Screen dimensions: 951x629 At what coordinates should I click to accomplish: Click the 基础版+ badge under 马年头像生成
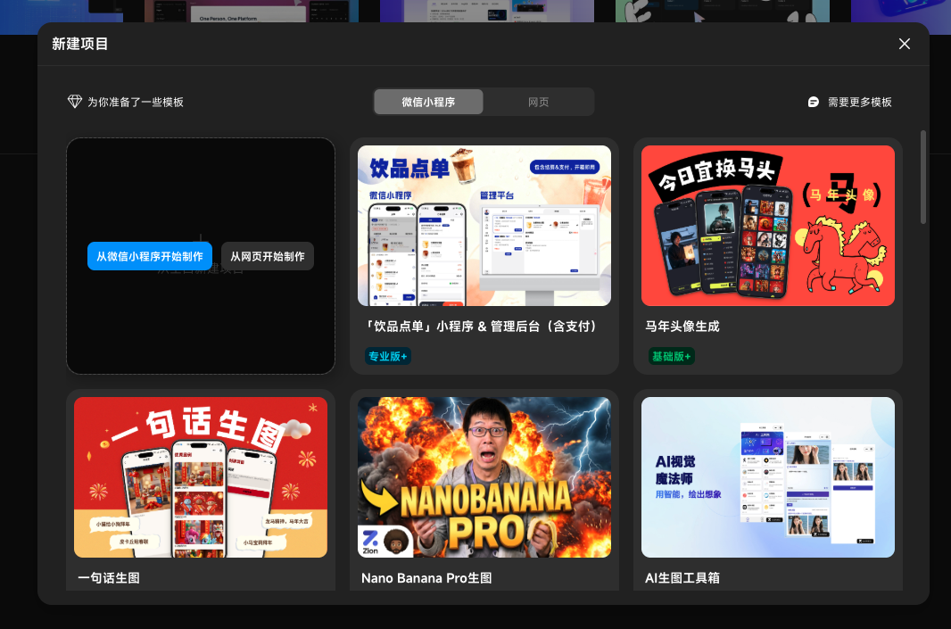(671, 356)
